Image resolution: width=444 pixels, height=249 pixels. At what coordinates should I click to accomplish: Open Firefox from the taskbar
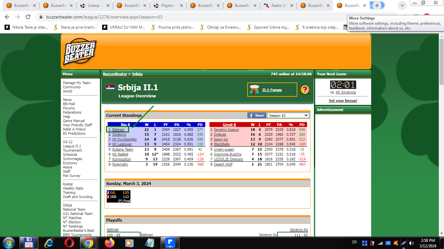tap(110, 243)
